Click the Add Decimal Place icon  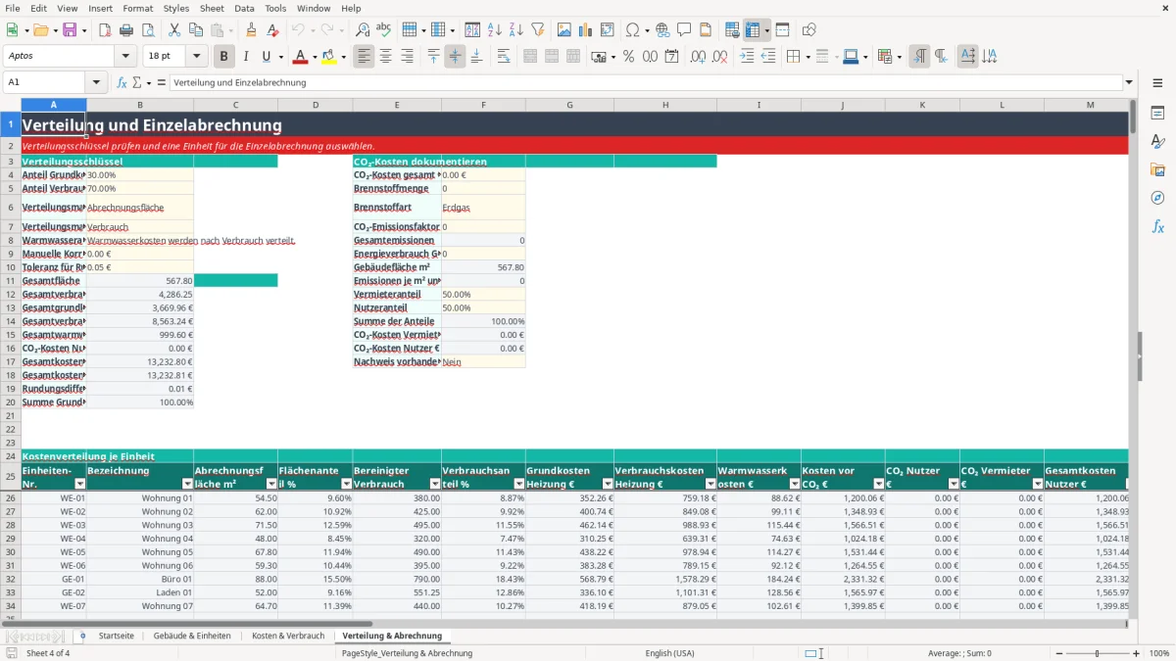tap(698, 57)
